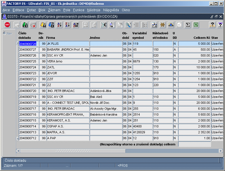
Task: Click the delete record icon with red X
Action: pyautogui.click(x=33, y=25)
